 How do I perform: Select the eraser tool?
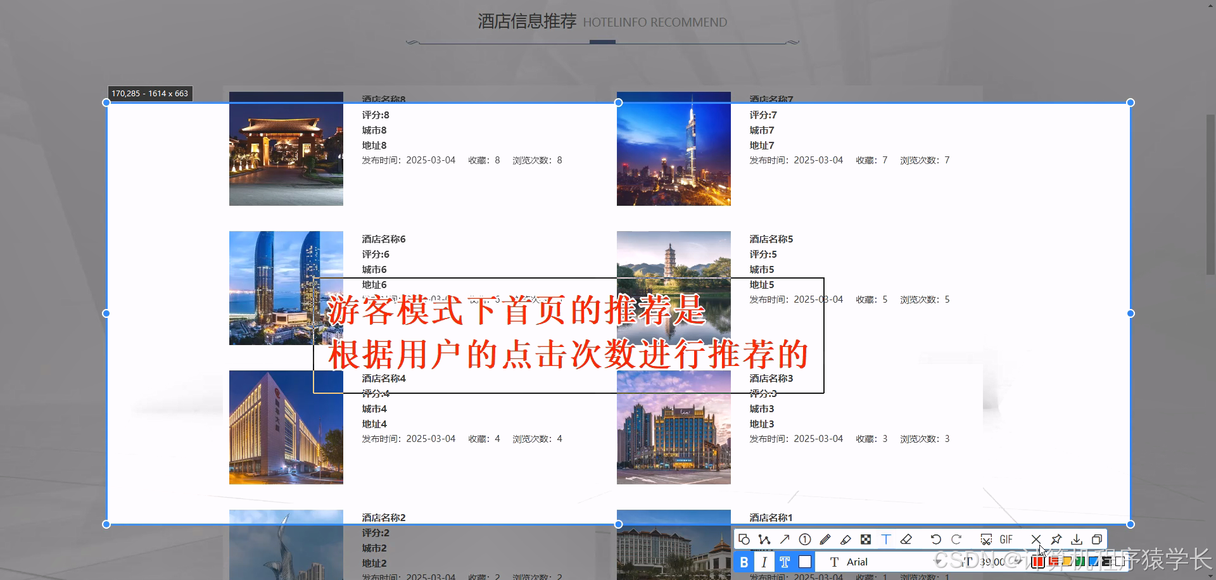(906, 539)
